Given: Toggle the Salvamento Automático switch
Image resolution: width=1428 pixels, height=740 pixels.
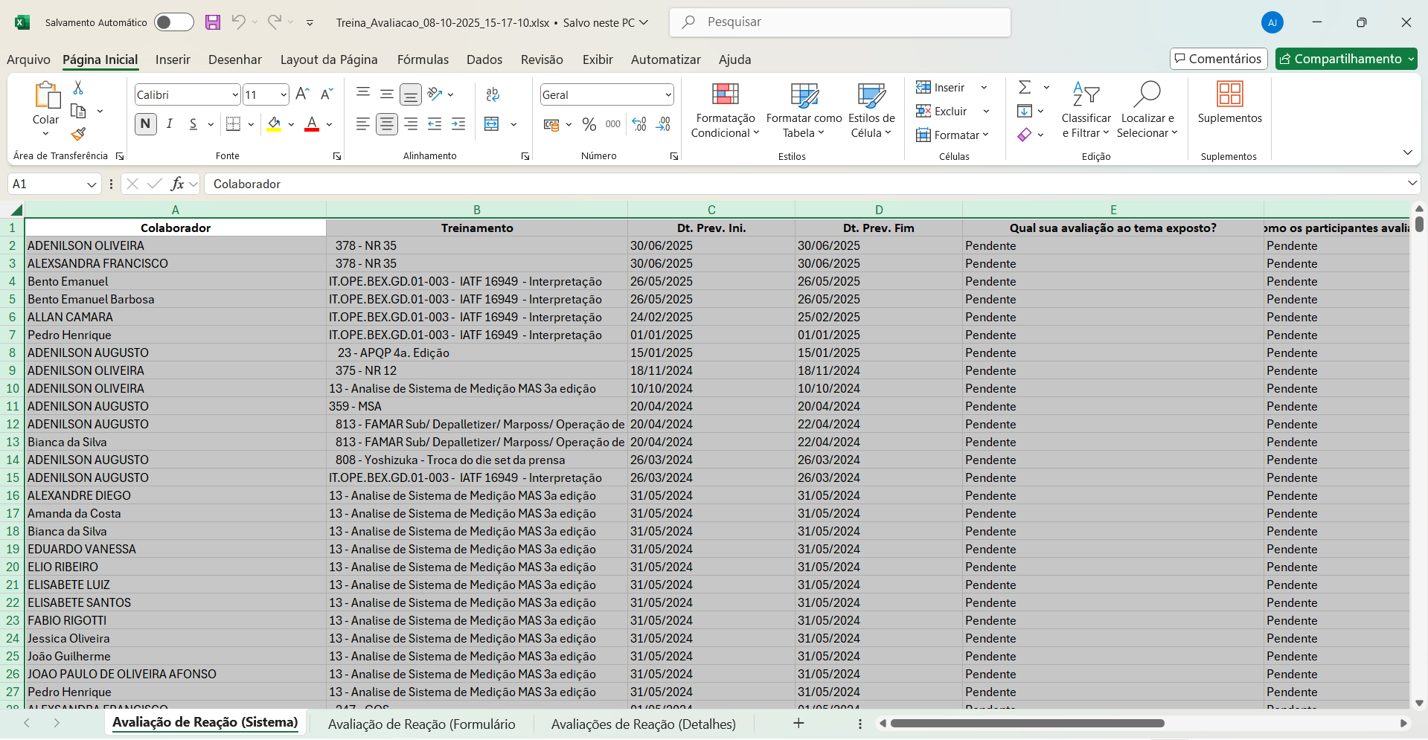Looking at the screenshot, I should click(174, 22).
